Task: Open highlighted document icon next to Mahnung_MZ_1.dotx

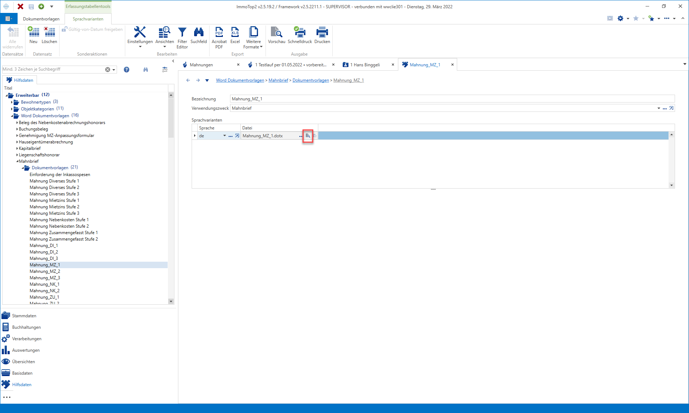Action: pyautogui.click(x=308, y=136)
